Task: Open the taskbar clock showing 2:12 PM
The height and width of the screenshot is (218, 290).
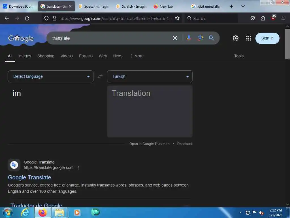Action: tap(276, 213)
